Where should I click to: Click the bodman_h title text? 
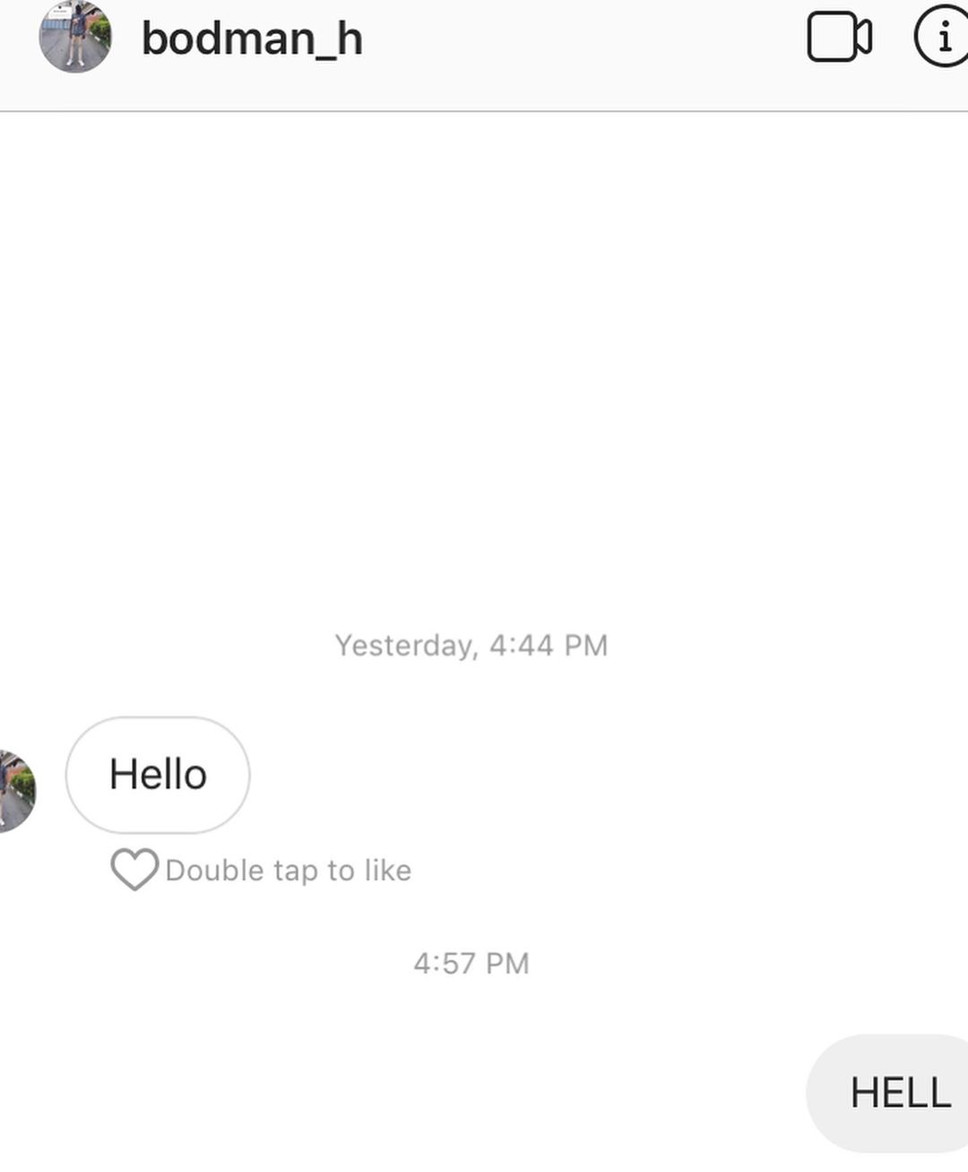tap(252, 39)
